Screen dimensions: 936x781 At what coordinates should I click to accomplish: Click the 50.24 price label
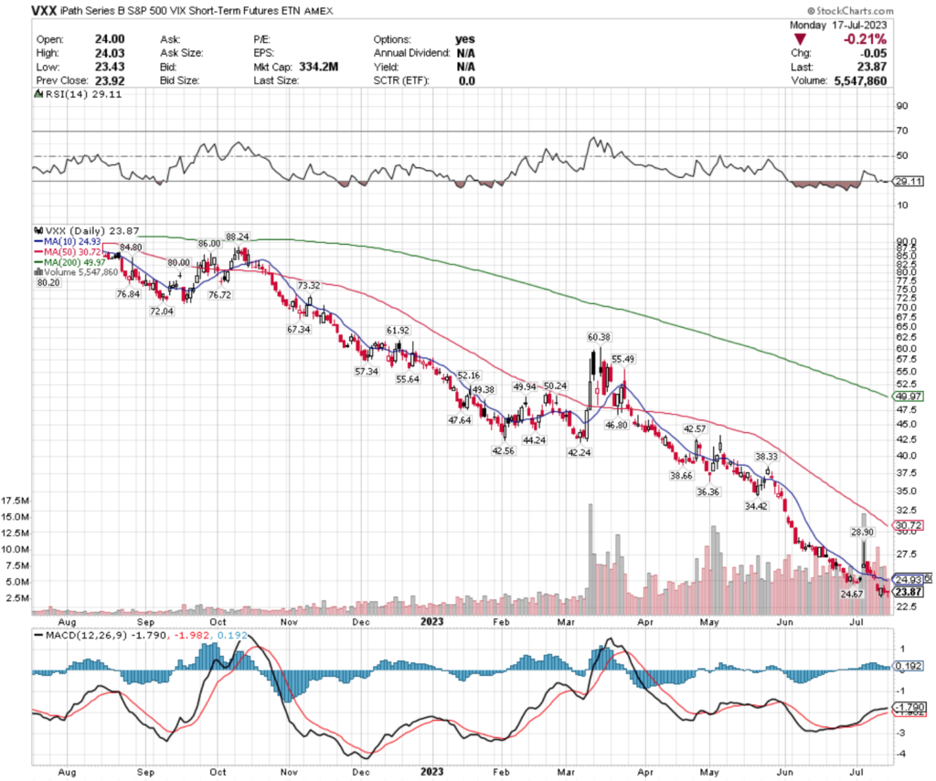coord(555,386)
